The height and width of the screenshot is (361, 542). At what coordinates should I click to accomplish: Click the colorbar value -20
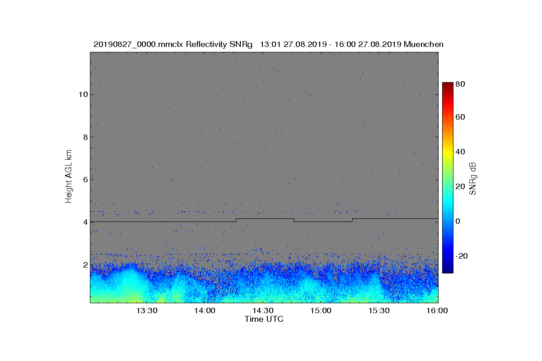coord(462,256)
